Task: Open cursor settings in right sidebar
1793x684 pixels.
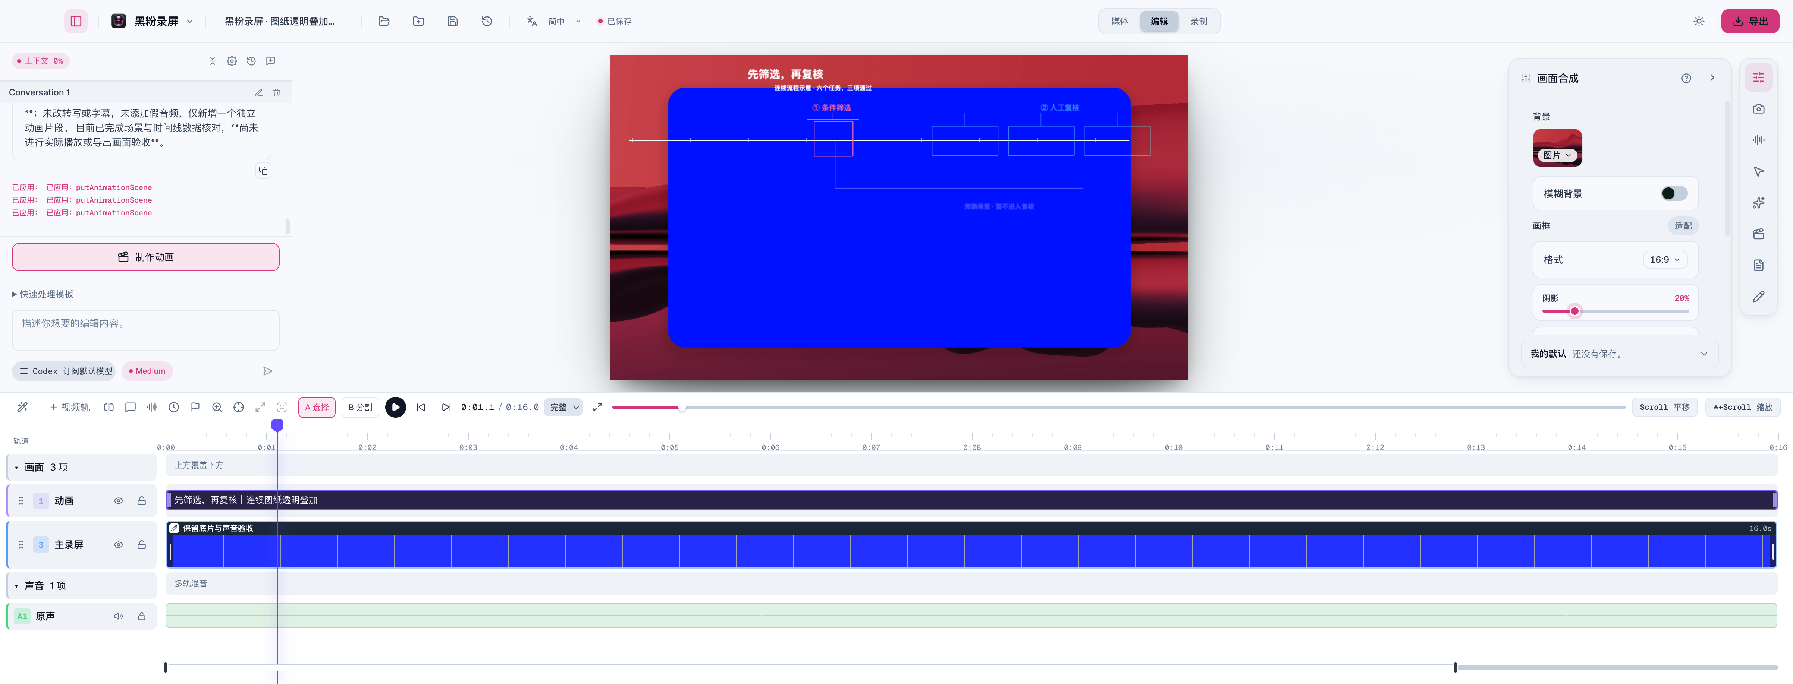Action: tap(1758, 172)
